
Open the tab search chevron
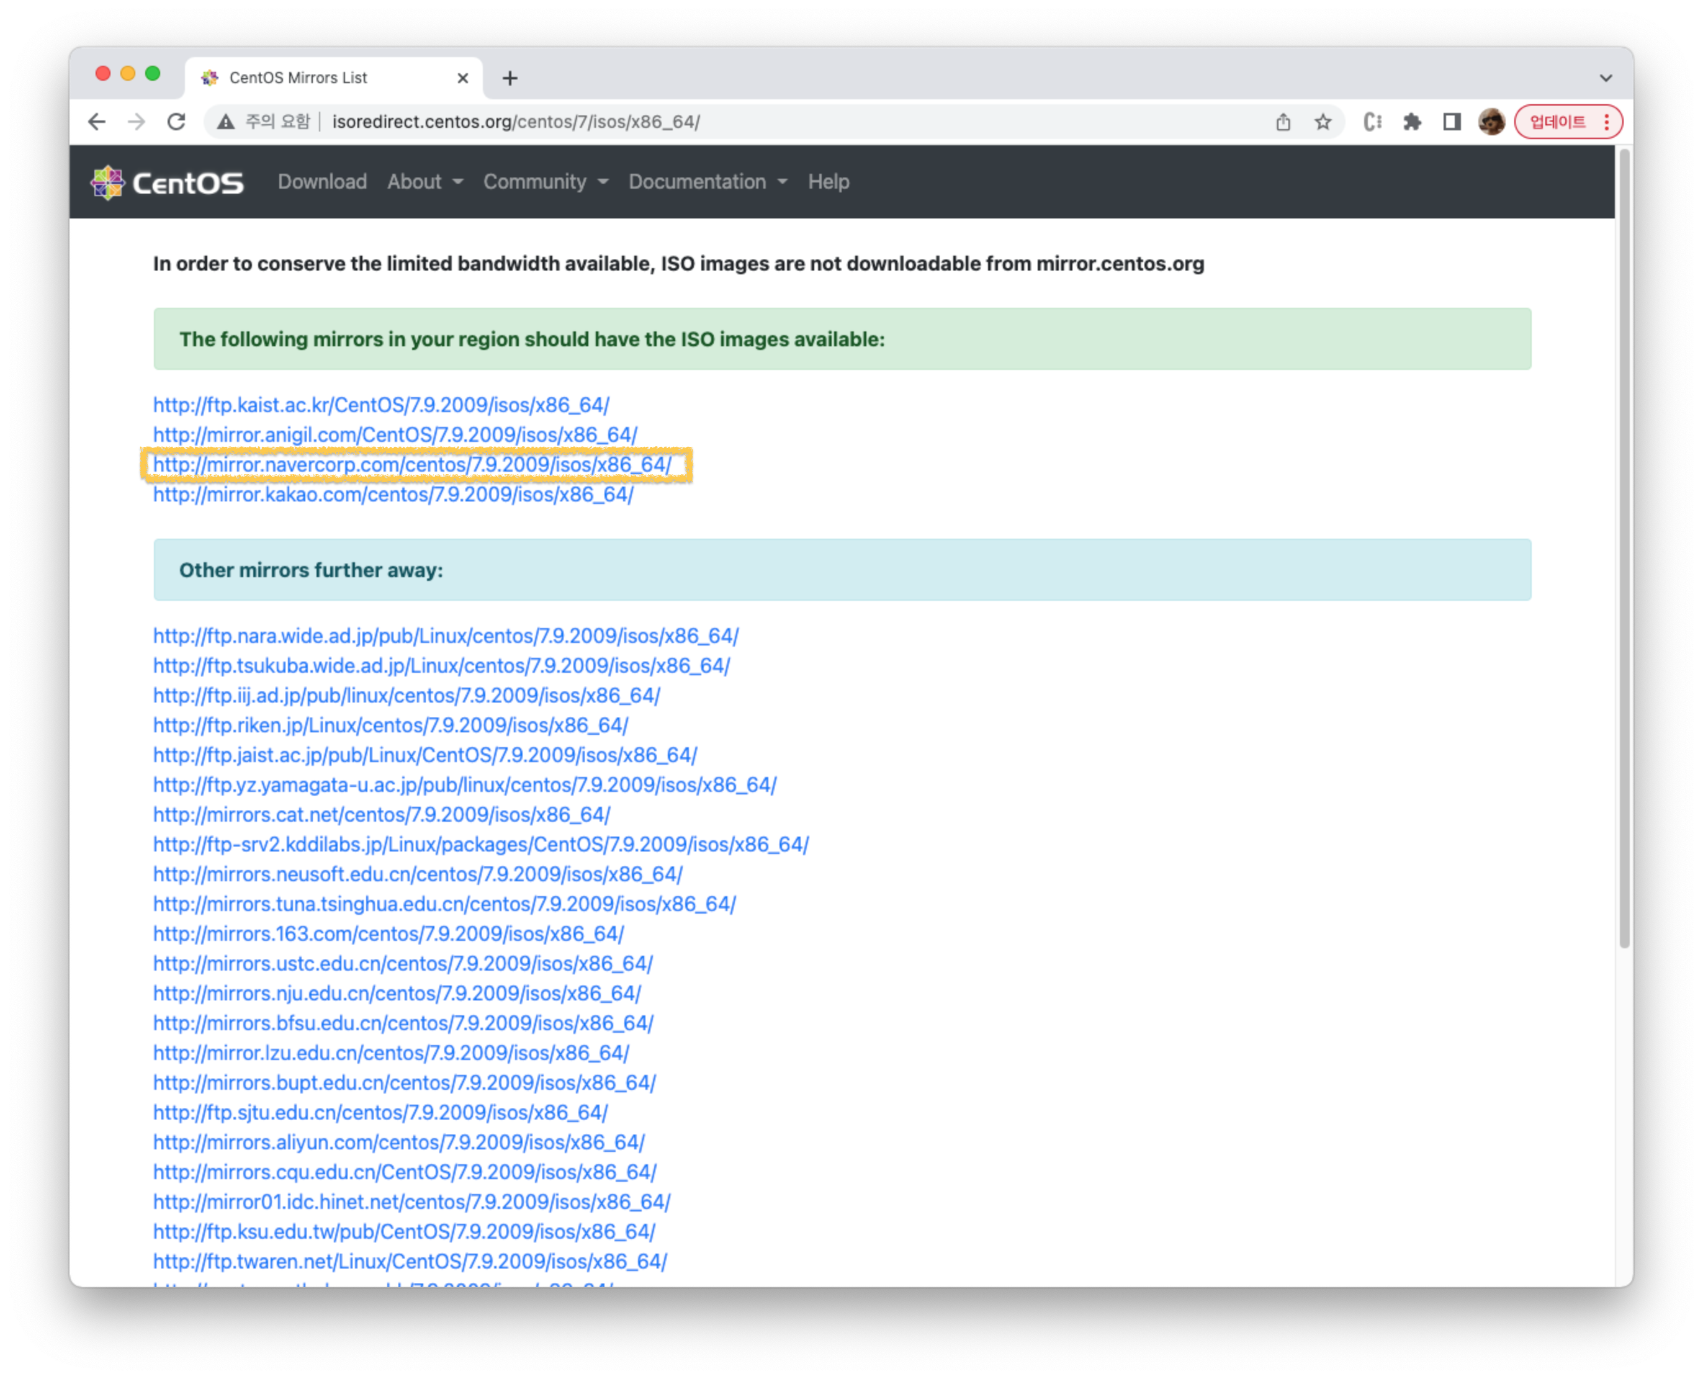1606,78
